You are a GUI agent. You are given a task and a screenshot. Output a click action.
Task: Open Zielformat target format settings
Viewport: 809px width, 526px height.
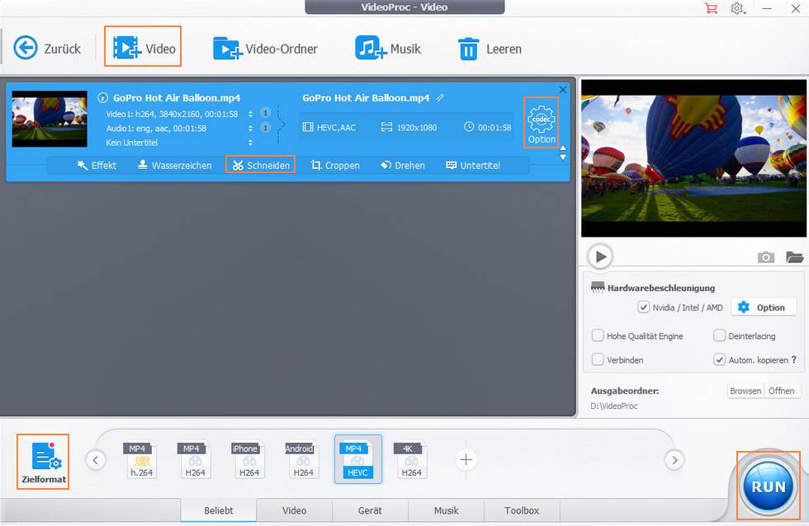[43, 462]
